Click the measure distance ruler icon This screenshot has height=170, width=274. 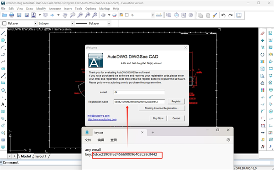click(x=159, y=15)
